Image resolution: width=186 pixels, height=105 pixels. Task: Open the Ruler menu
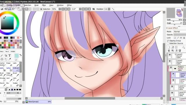(37, 5)
